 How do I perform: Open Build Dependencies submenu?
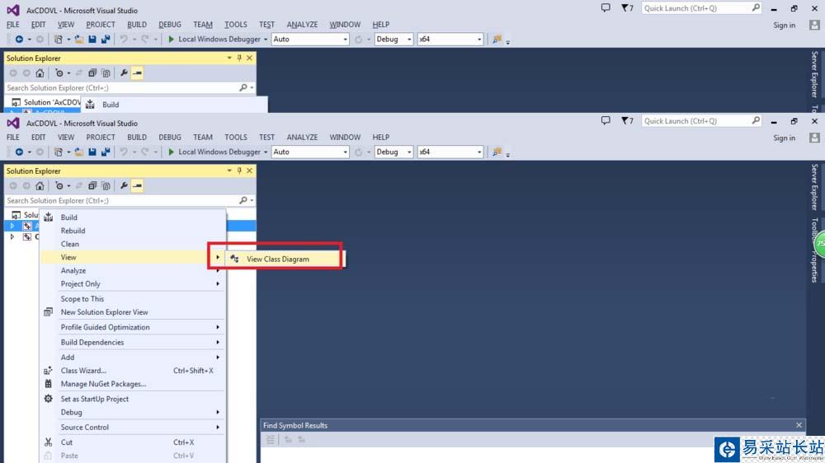point(133,342)
